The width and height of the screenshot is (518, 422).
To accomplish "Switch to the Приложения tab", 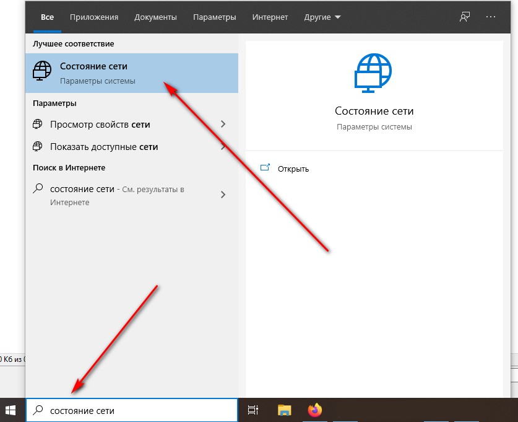I will [x=93, y=17].
